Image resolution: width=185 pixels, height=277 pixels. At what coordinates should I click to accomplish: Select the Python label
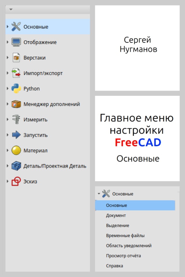[x=32, y=89]
